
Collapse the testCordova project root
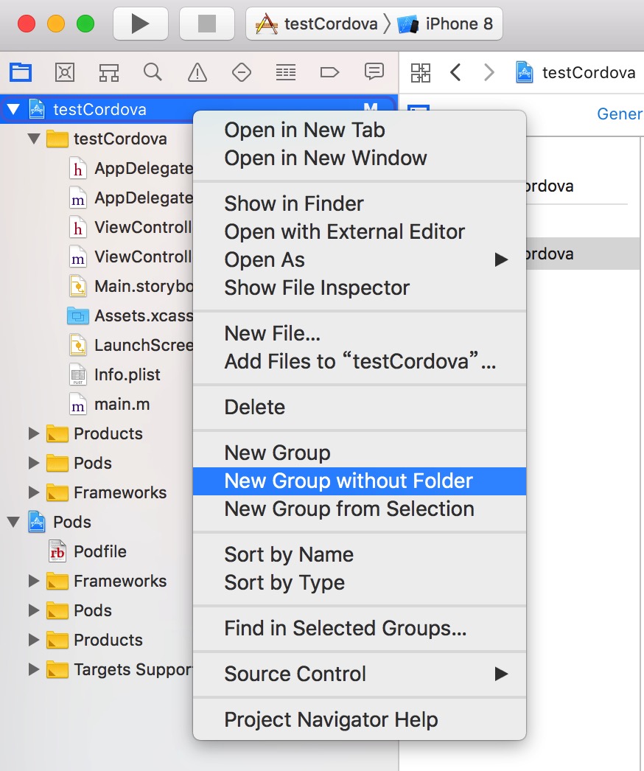point(13,109)
